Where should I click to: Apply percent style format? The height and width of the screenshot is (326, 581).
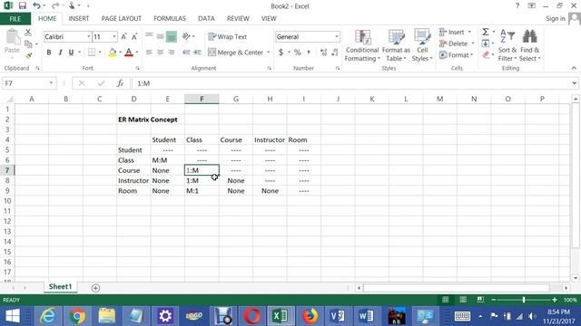[297, 53]
